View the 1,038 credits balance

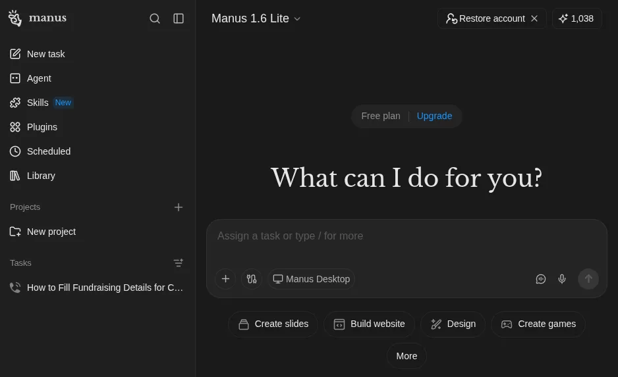577,18
